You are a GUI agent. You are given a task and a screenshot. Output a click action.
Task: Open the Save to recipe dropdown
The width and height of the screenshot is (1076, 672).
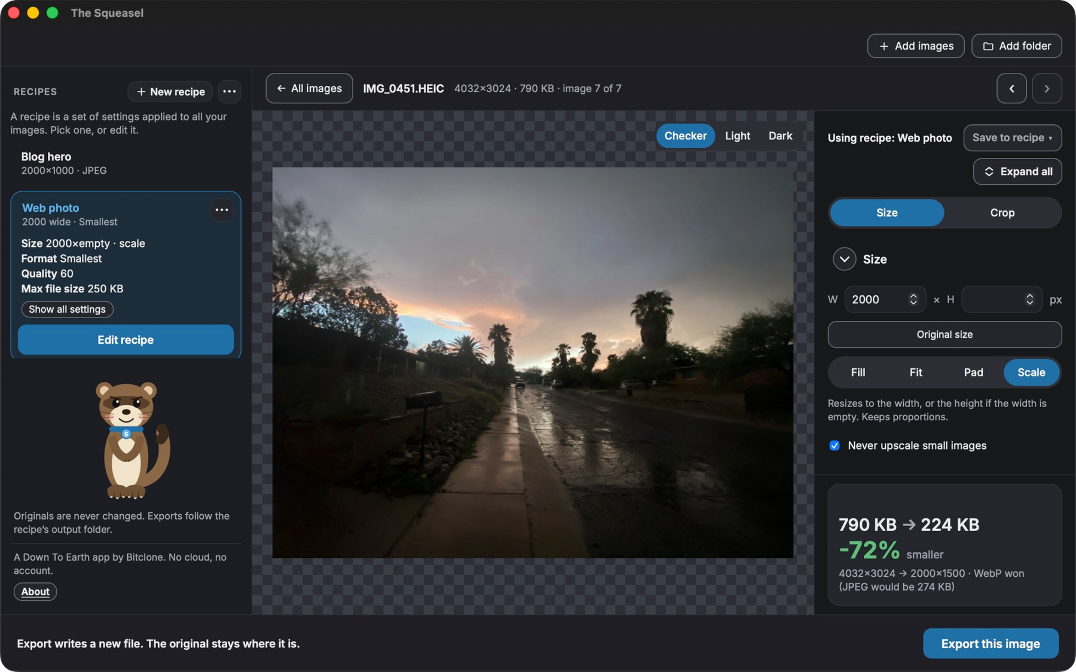point(1012,138)
